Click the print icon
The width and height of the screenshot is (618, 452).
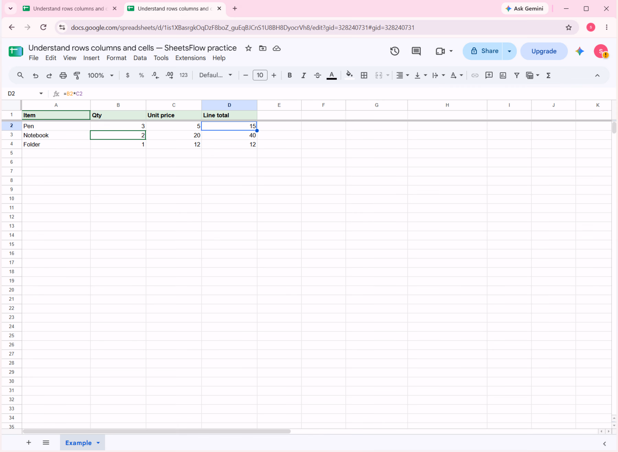click(63, 75)
